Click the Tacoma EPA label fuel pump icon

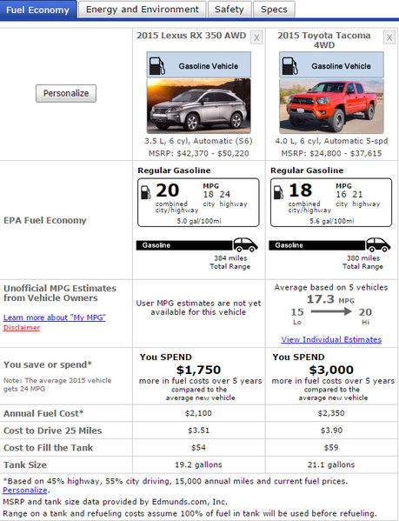point(278,192)
